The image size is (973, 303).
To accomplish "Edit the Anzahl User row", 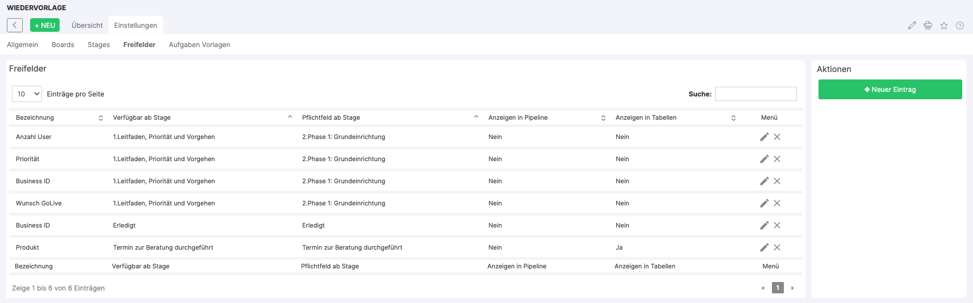I will (764, 137).
